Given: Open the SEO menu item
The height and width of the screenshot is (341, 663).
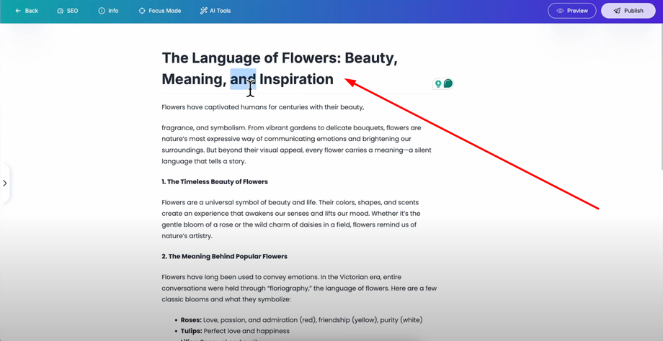Looking at the screenshot, I should tap(68, 11).
